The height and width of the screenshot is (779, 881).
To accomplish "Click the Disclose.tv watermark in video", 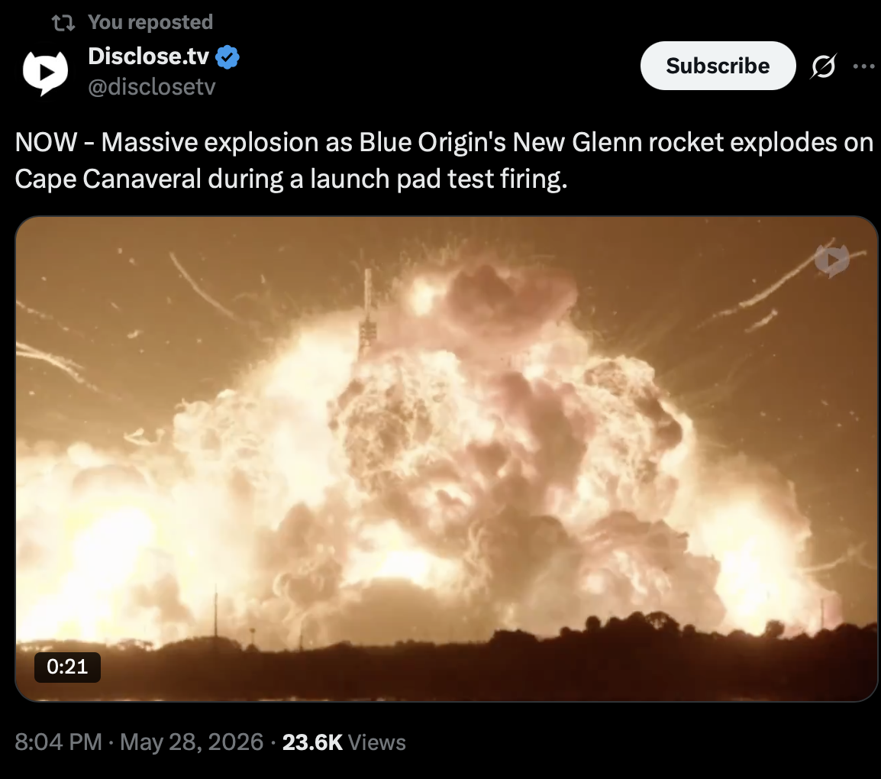I will point(832,260).
